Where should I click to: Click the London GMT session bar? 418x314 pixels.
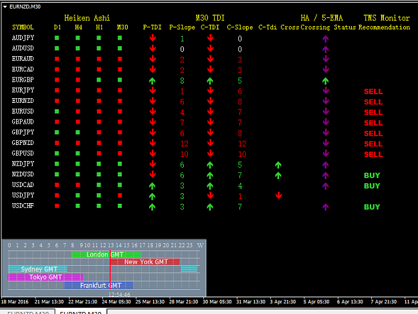click(x=106, y=255)
